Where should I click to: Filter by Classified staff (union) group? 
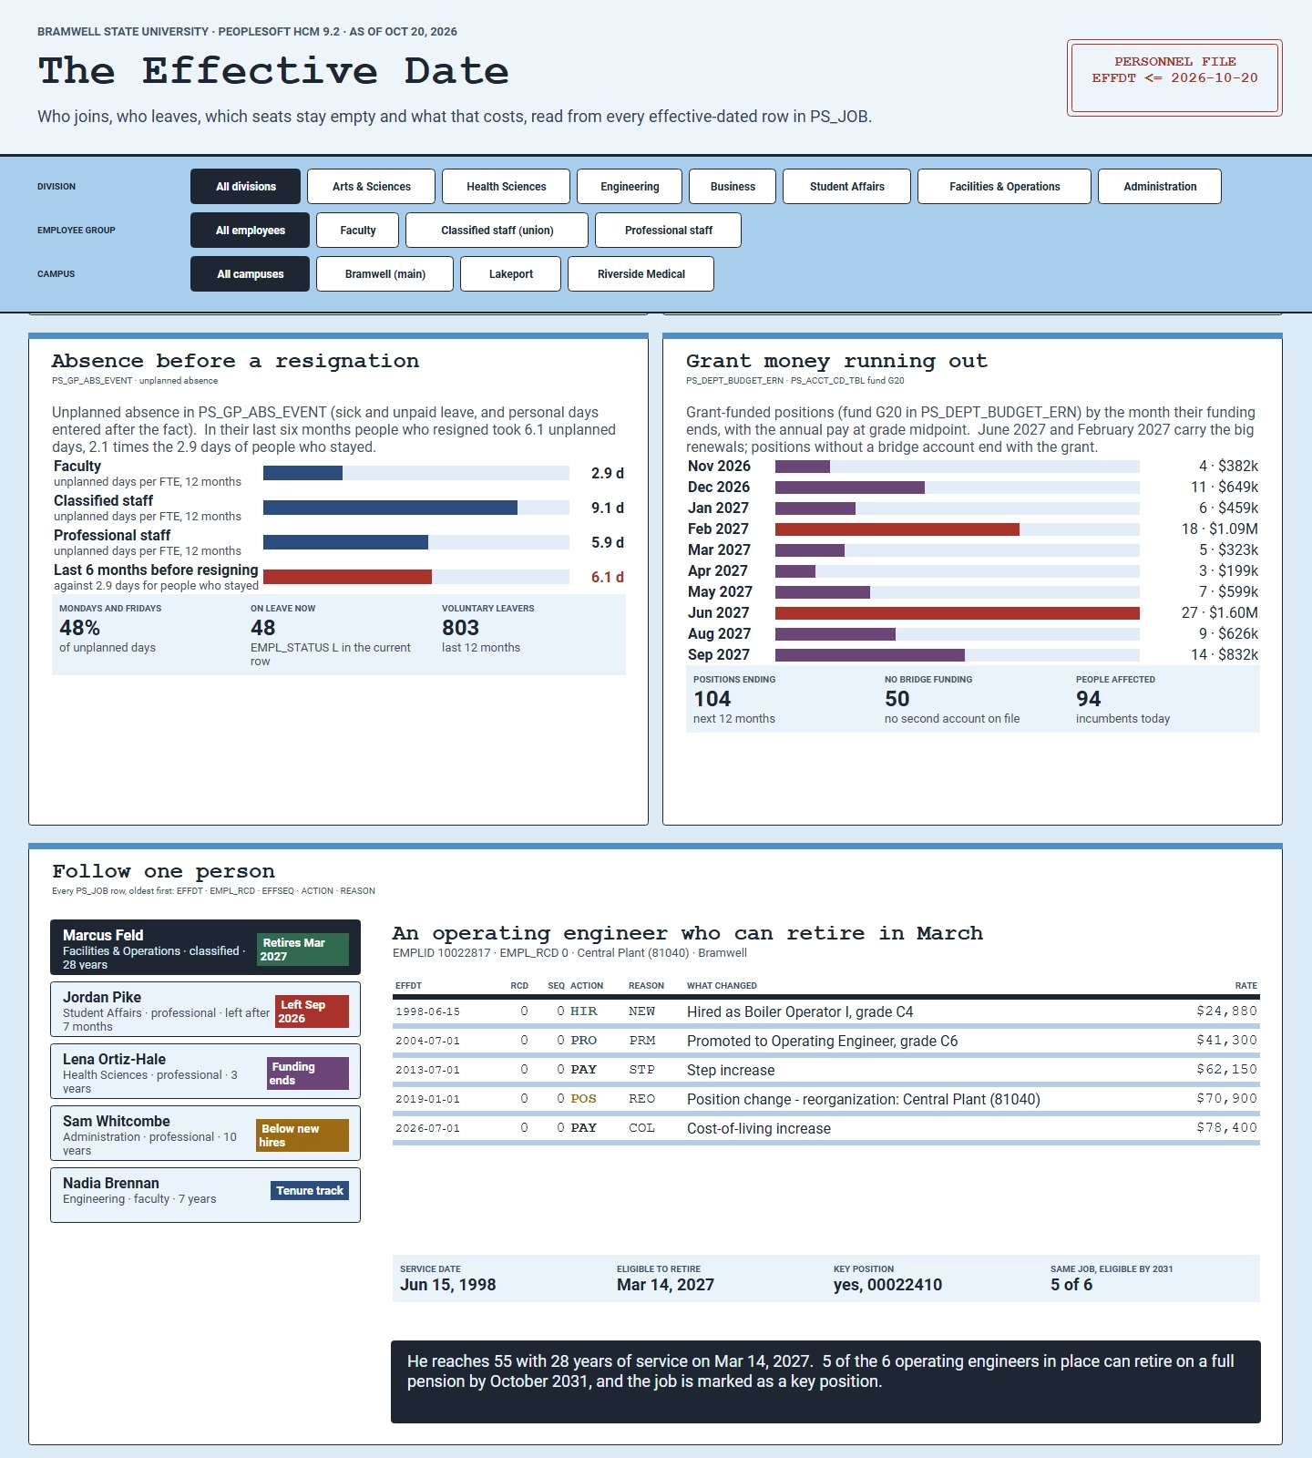(x=497, y=231)
